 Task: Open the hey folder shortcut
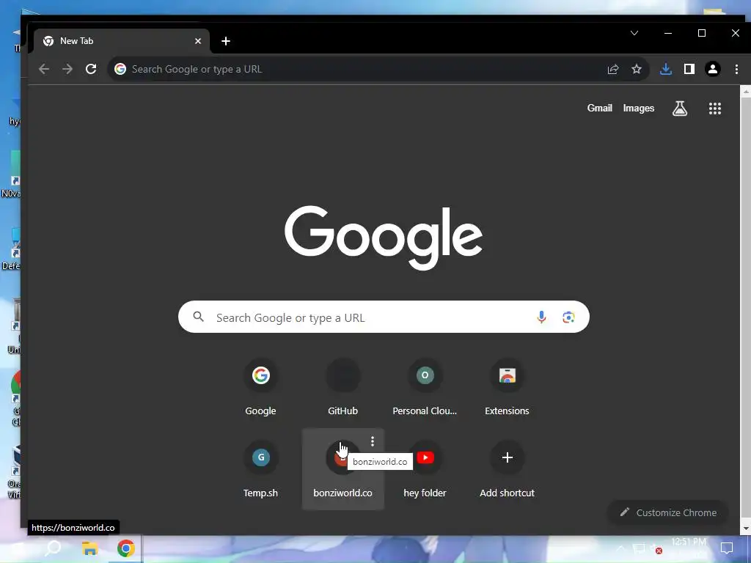click(425, 470)
